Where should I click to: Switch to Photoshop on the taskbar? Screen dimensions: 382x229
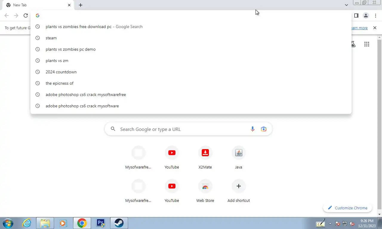point(101,223)
